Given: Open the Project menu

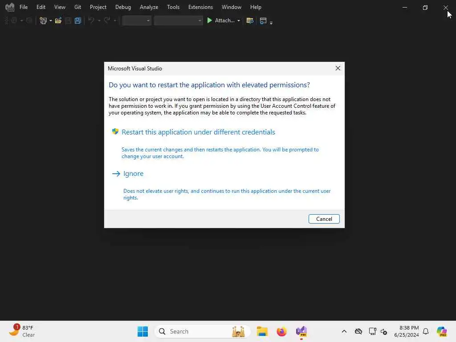Looking at the screenshot, I should pyautogui.click(x=98, y=7).
